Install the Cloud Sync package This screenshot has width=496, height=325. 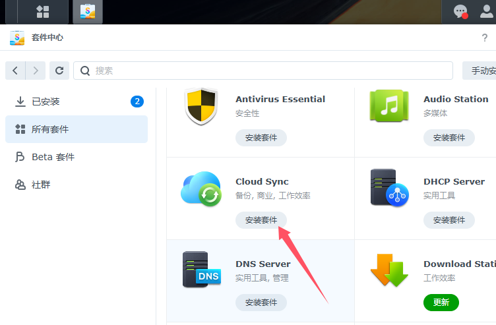[x=261, y=220]
